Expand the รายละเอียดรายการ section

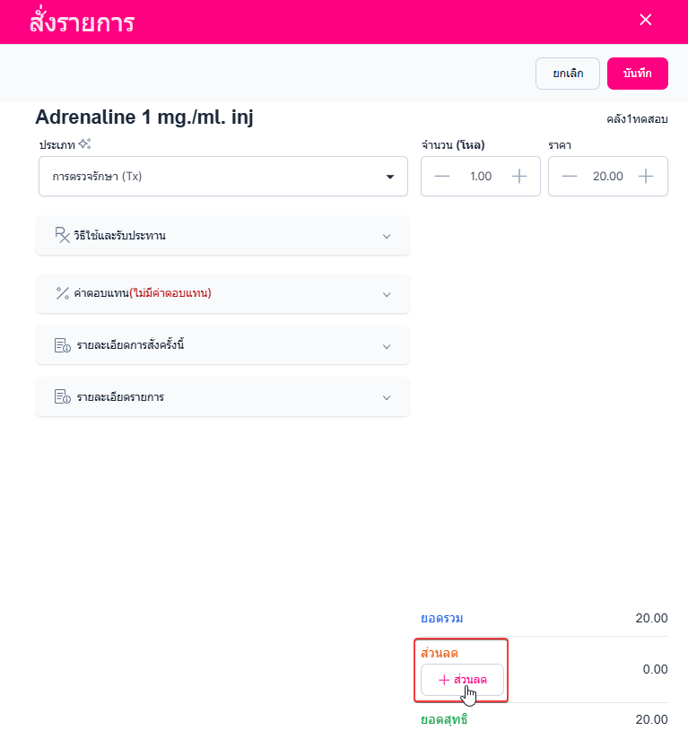click(x=387, y=397)
